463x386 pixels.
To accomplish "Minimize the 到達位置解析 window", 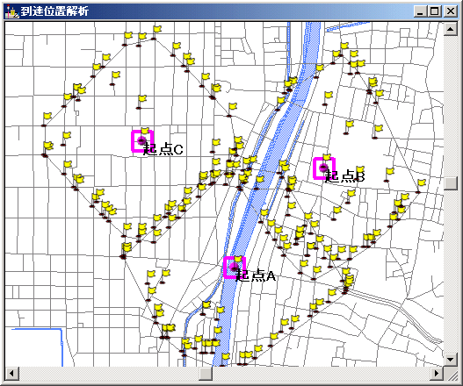I will (421, 11).
